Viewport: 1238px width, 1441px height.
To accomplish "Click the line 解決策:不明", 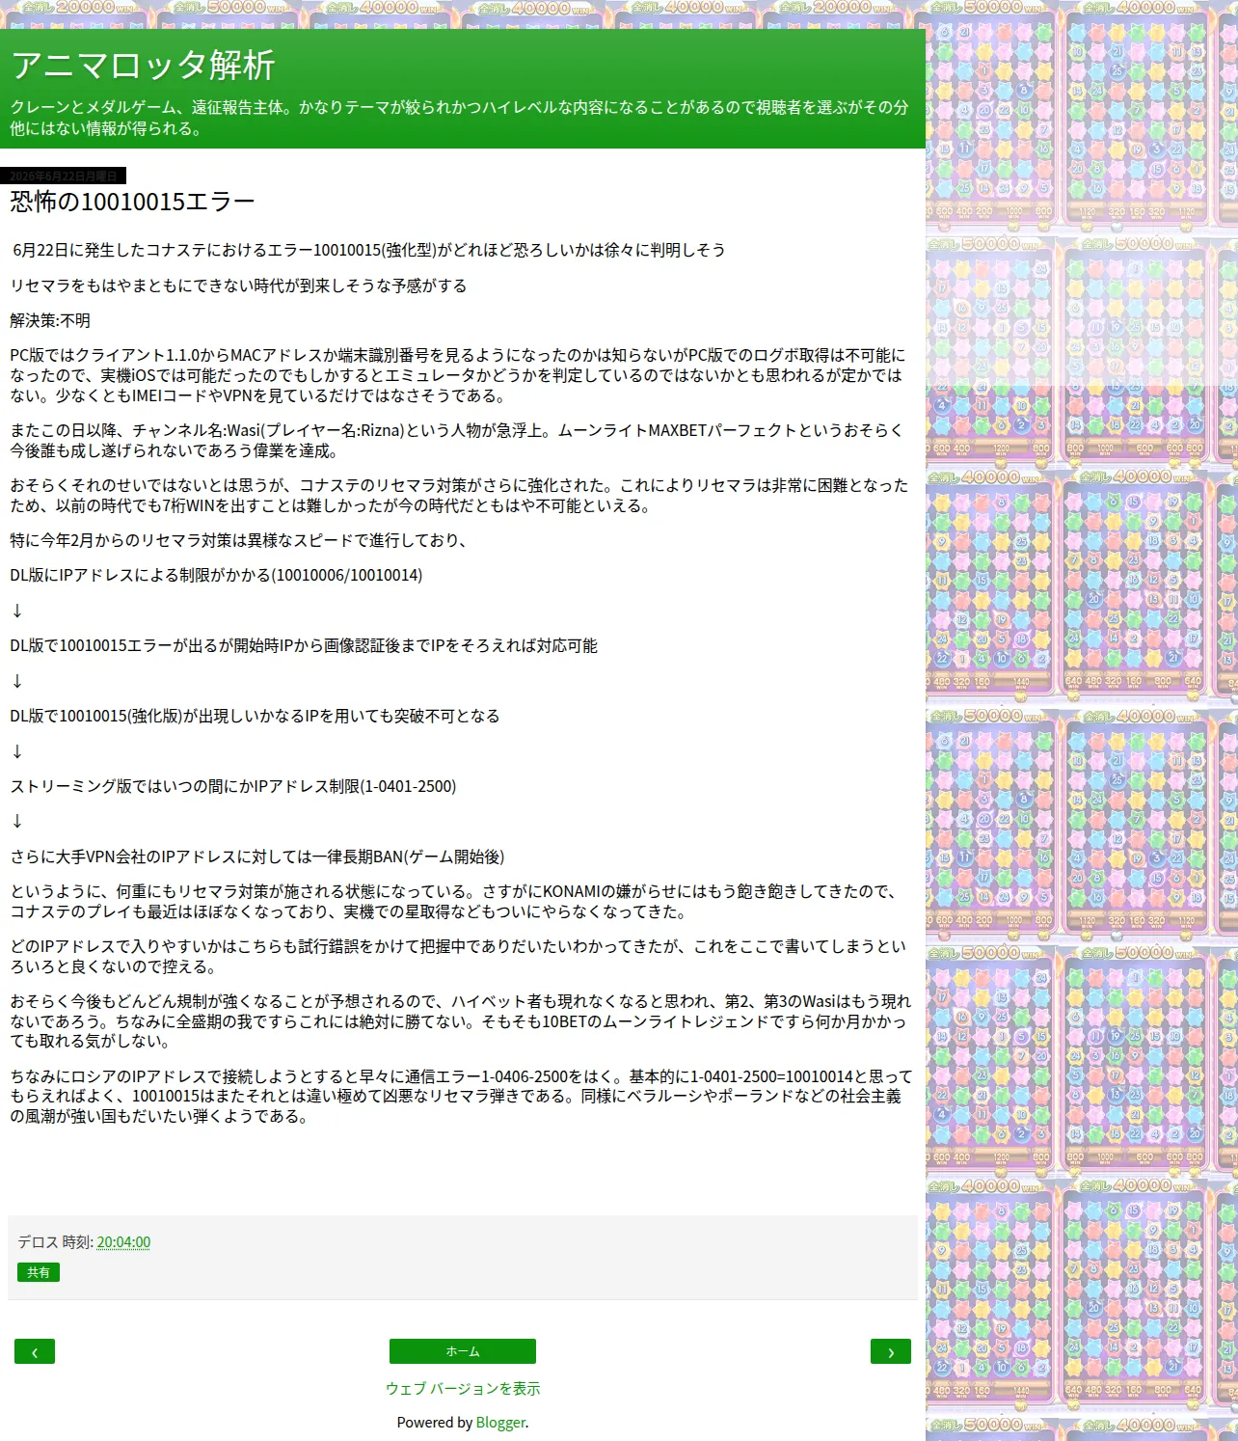I will click(50, 320).
